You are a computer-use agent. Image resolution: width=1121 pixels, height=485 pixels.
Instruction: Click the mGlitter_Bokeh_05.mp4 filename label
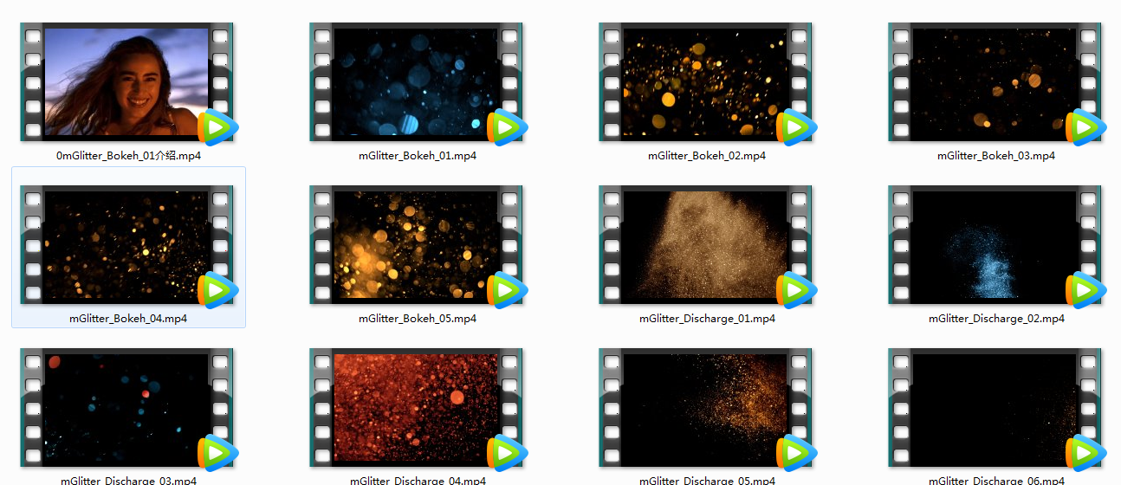click(x=418, y=319)
